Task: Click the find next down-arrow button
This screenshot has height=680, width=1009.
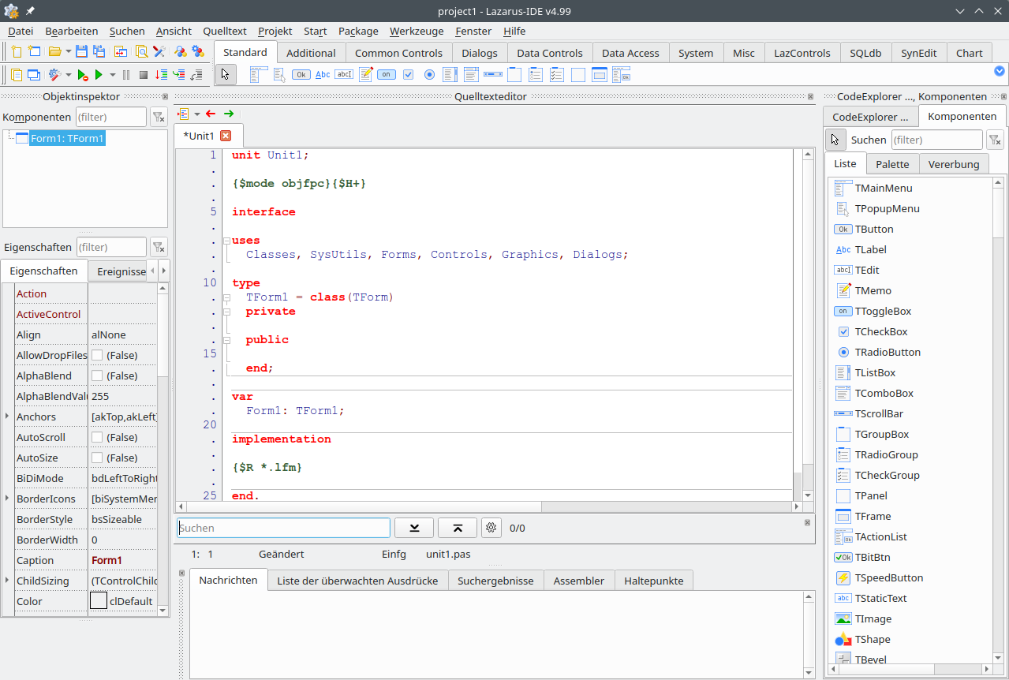Action: pyautogui.click(x=414, y=528)
